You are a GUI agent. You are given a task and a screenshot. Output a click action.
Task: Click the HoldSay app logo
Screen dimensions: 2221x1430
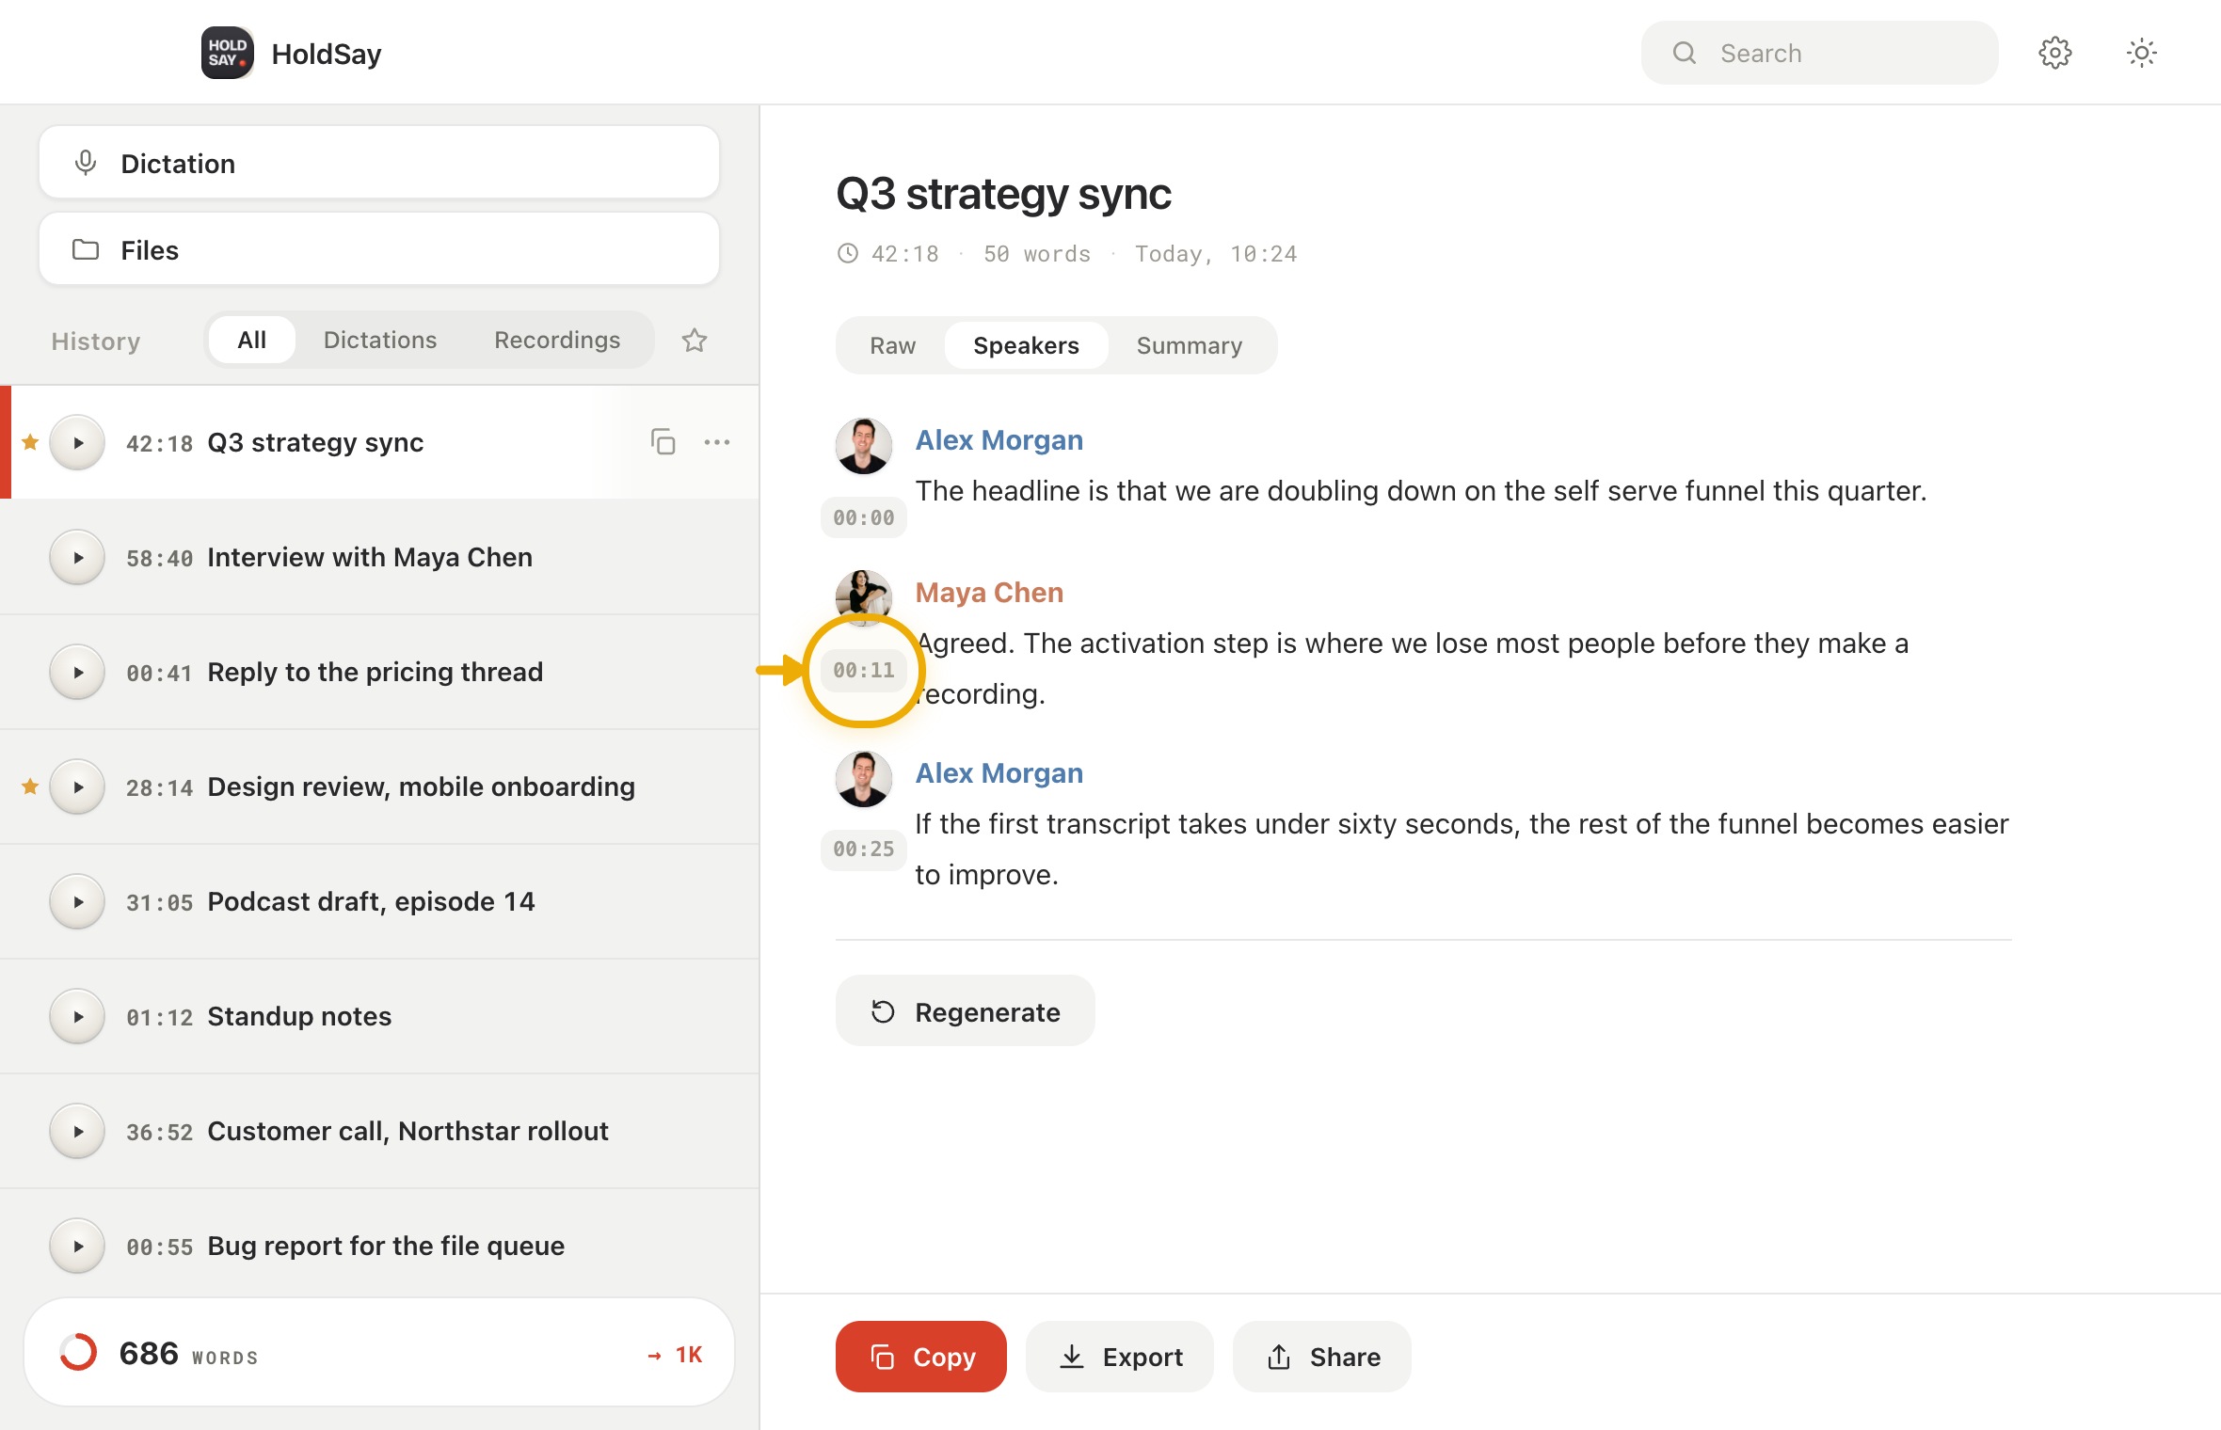pyautogui.click(x=227, y=53)
